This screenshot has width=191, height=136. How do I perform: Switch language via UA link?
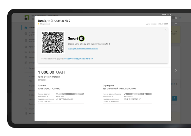pos(180,17)
